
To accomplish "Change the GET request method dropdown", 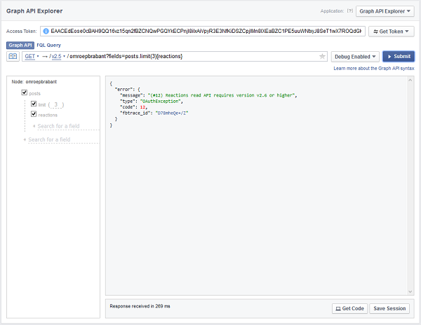I will (x=29, y=57).
